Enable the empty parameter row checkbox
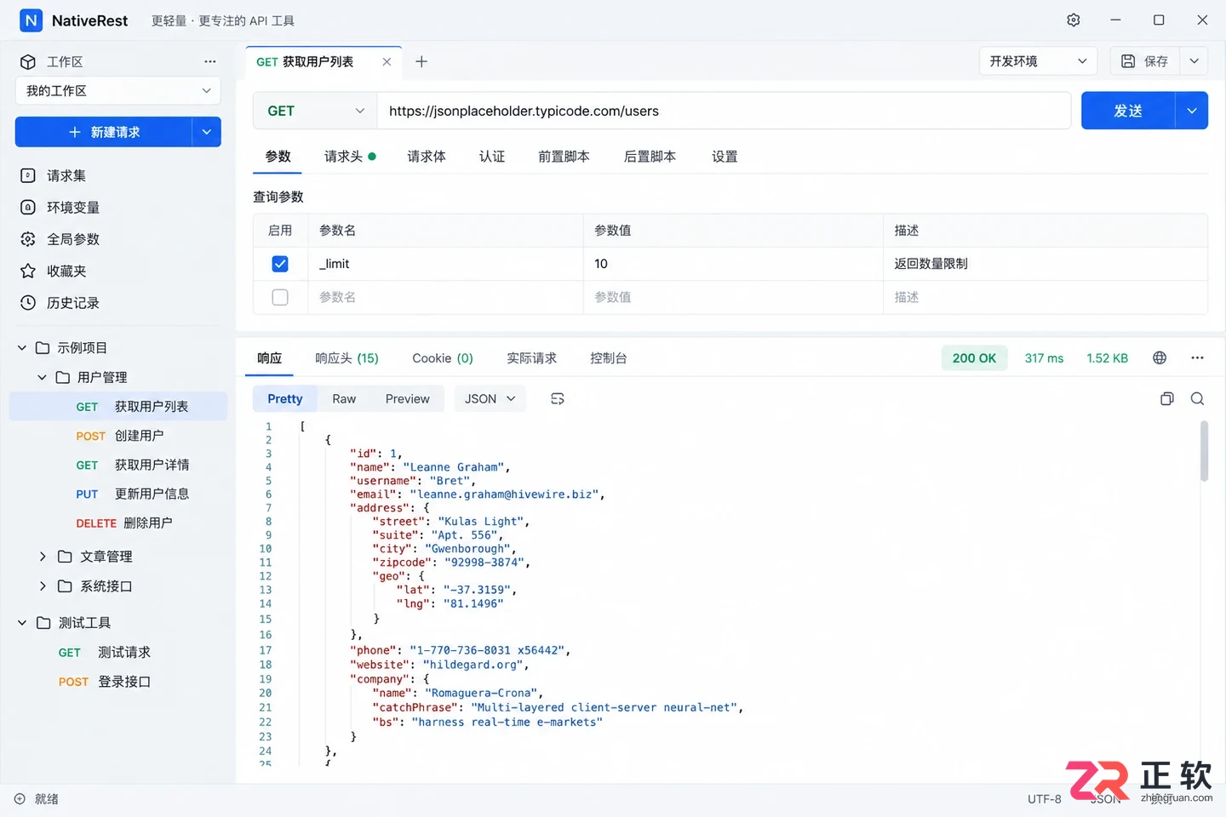1226x817 pixels. (x=280, y=297)
